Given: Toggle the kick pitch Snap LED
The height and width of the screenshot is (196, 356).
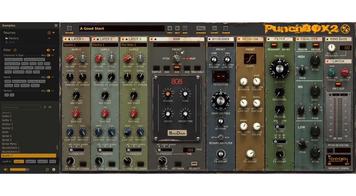Looking at the screenshot, I should coord(187,59).
